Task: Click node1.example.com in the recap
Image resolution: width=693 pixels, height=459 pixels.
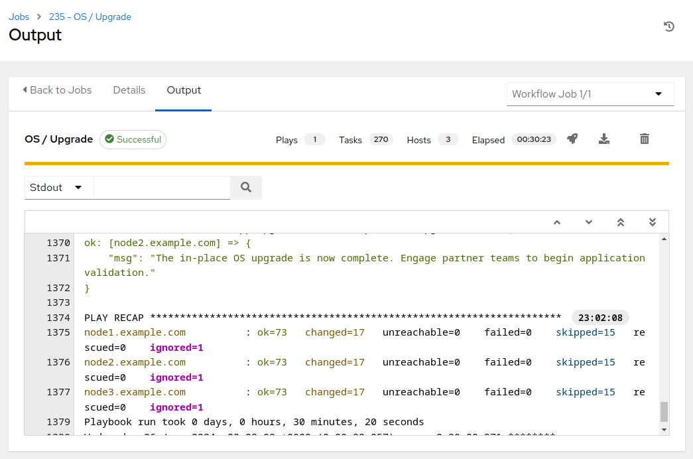Action: point(135,332)
